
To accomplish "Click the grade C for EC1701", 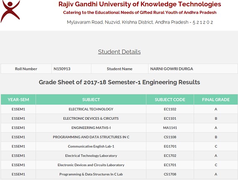I will 216,165.
